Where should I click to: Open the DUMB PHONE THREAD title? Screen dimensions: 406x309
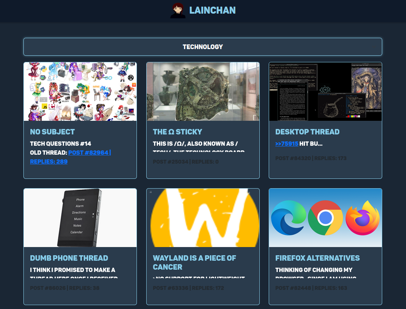pyautogui.click(x=69, y=258)
